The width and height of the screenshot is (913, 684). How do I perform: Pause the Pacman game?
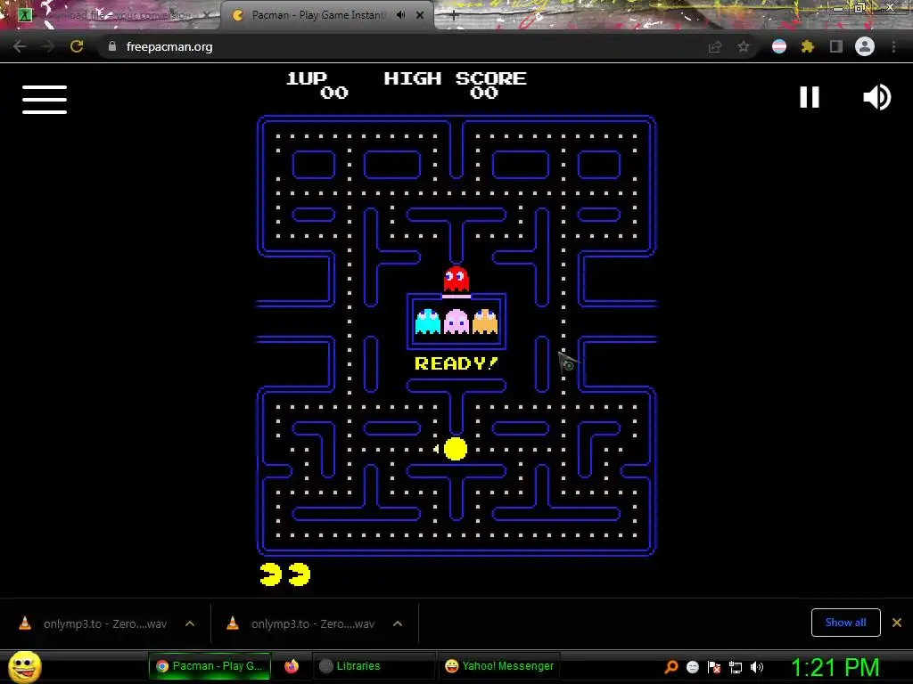810,97
